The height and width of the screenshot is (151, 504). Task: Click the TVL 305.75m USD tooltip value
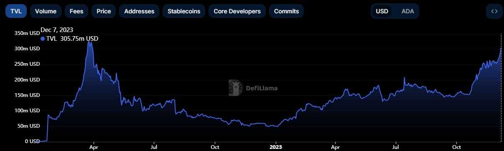click(x=72, y=39)
